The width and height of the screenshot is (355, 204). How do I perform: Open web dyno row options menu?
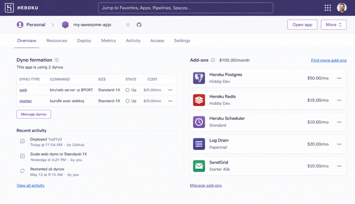170,90
